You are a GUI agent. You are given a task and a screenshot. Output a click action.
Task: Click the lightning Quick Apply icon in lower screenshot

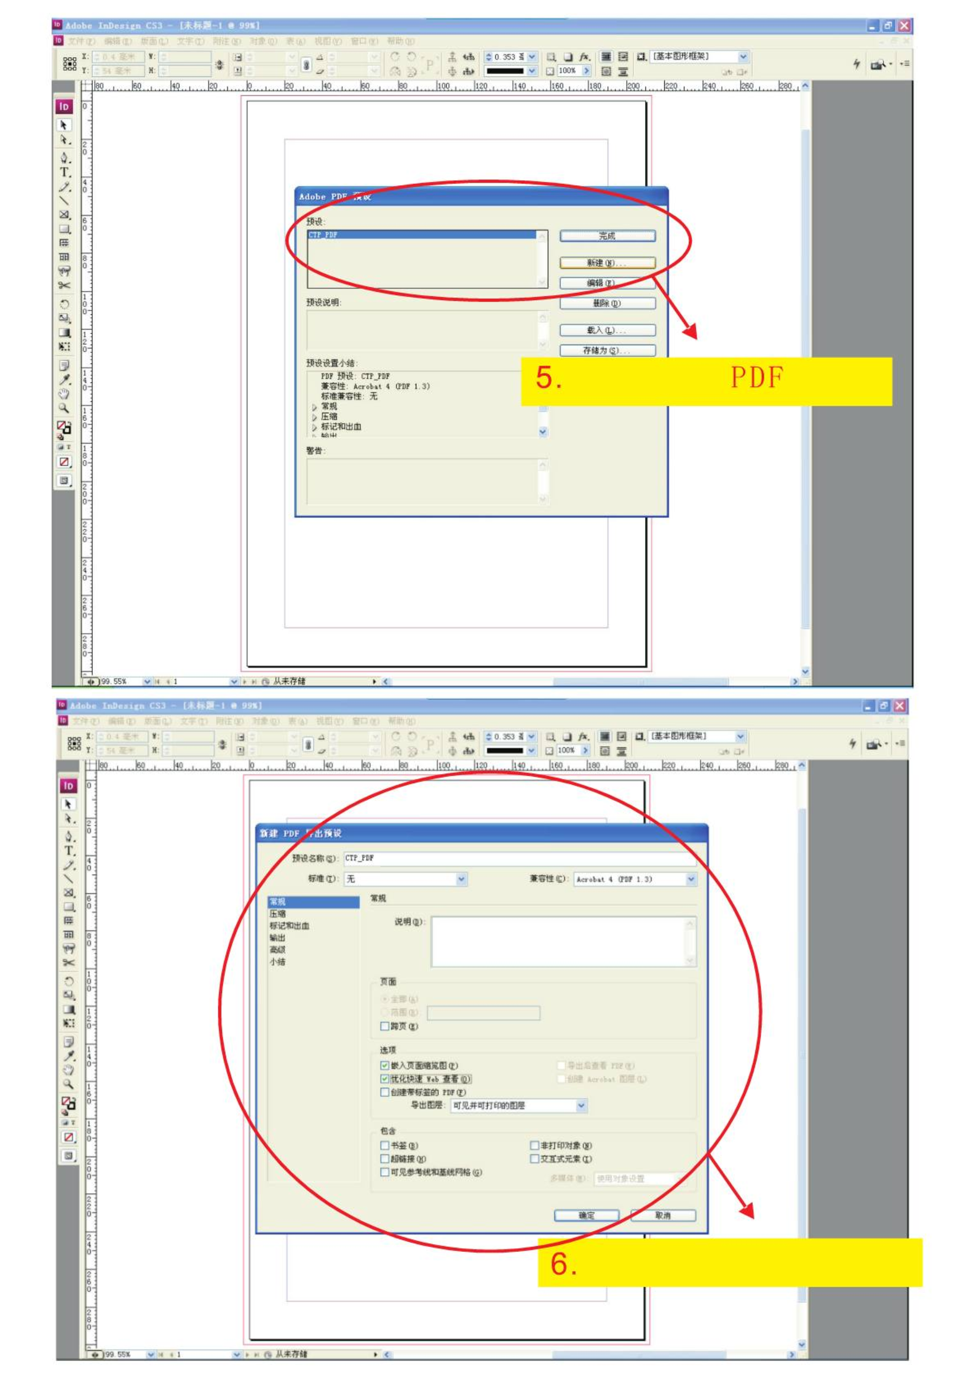(852, 743)
